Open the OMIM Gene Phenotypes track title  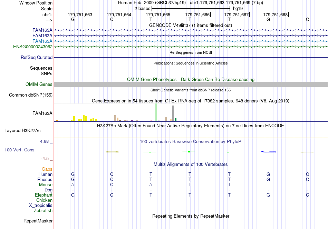(191, 79)
